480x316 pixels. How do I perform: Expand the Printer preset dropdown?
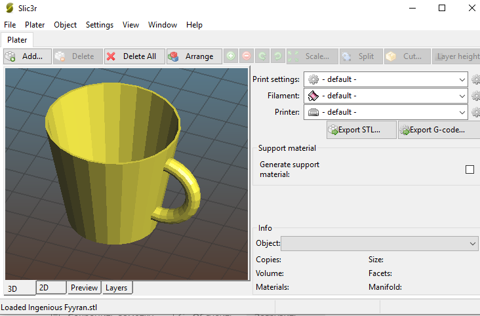point(386,112)
